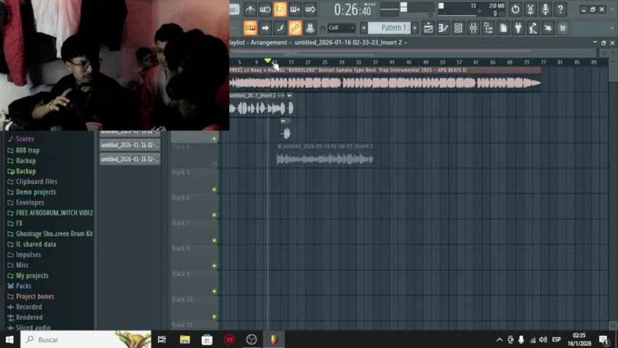Mute Track 7 via its green dot
Image resolution: width=618 pixels, height=348 pixels.
[214, 240]
